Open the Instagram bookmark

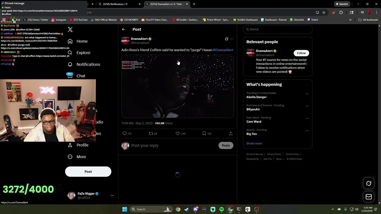tap(59, 20)
